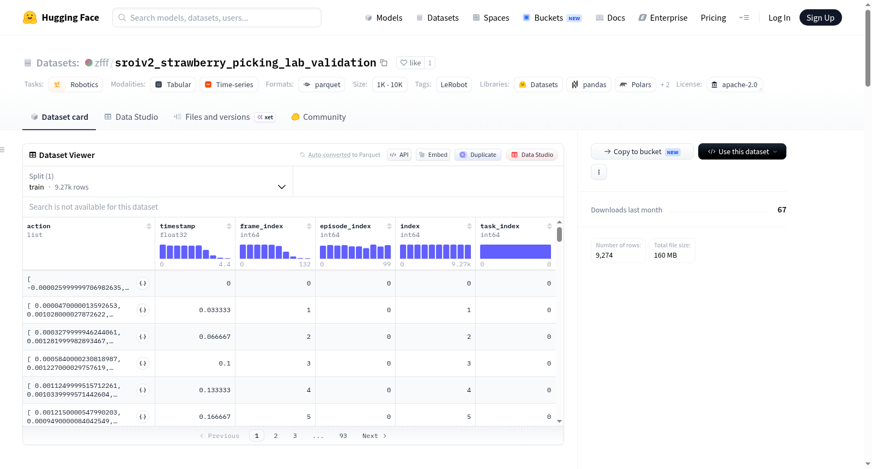Viewport: 872px width, 469px height.
Task: Open Data Studio button in viewer header
Action: (x=532, y=155)
